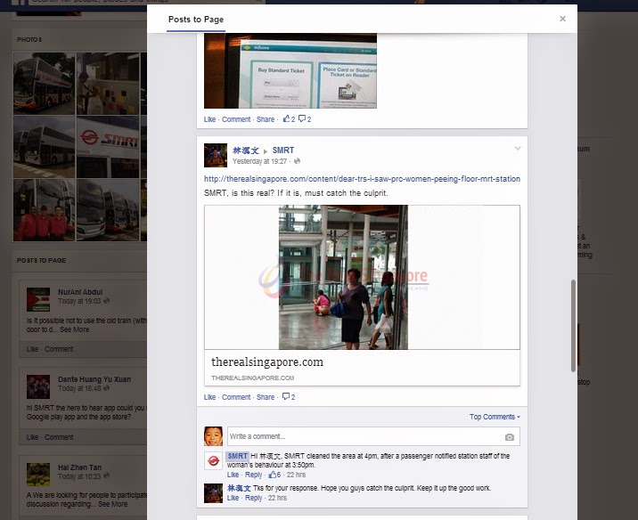The height and width of the screenshot is (520, 638).
Task: Click the dialog's vertical scrollbar thumb
Action: (573, 326)
